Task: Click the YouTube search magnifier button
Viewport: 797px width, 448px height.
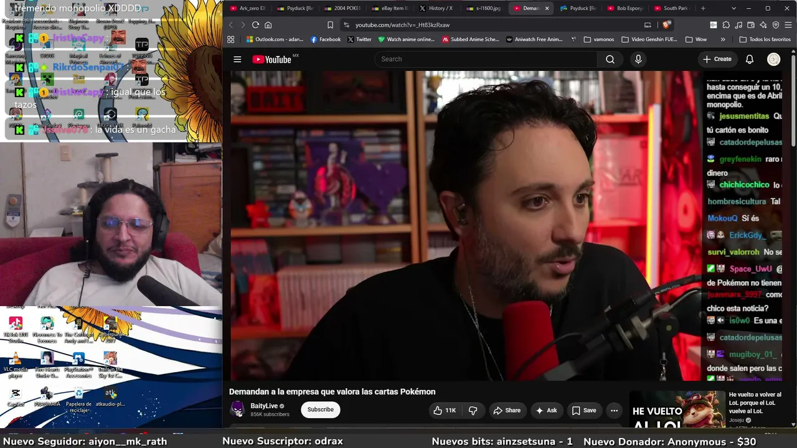Action: click(610, 59)
